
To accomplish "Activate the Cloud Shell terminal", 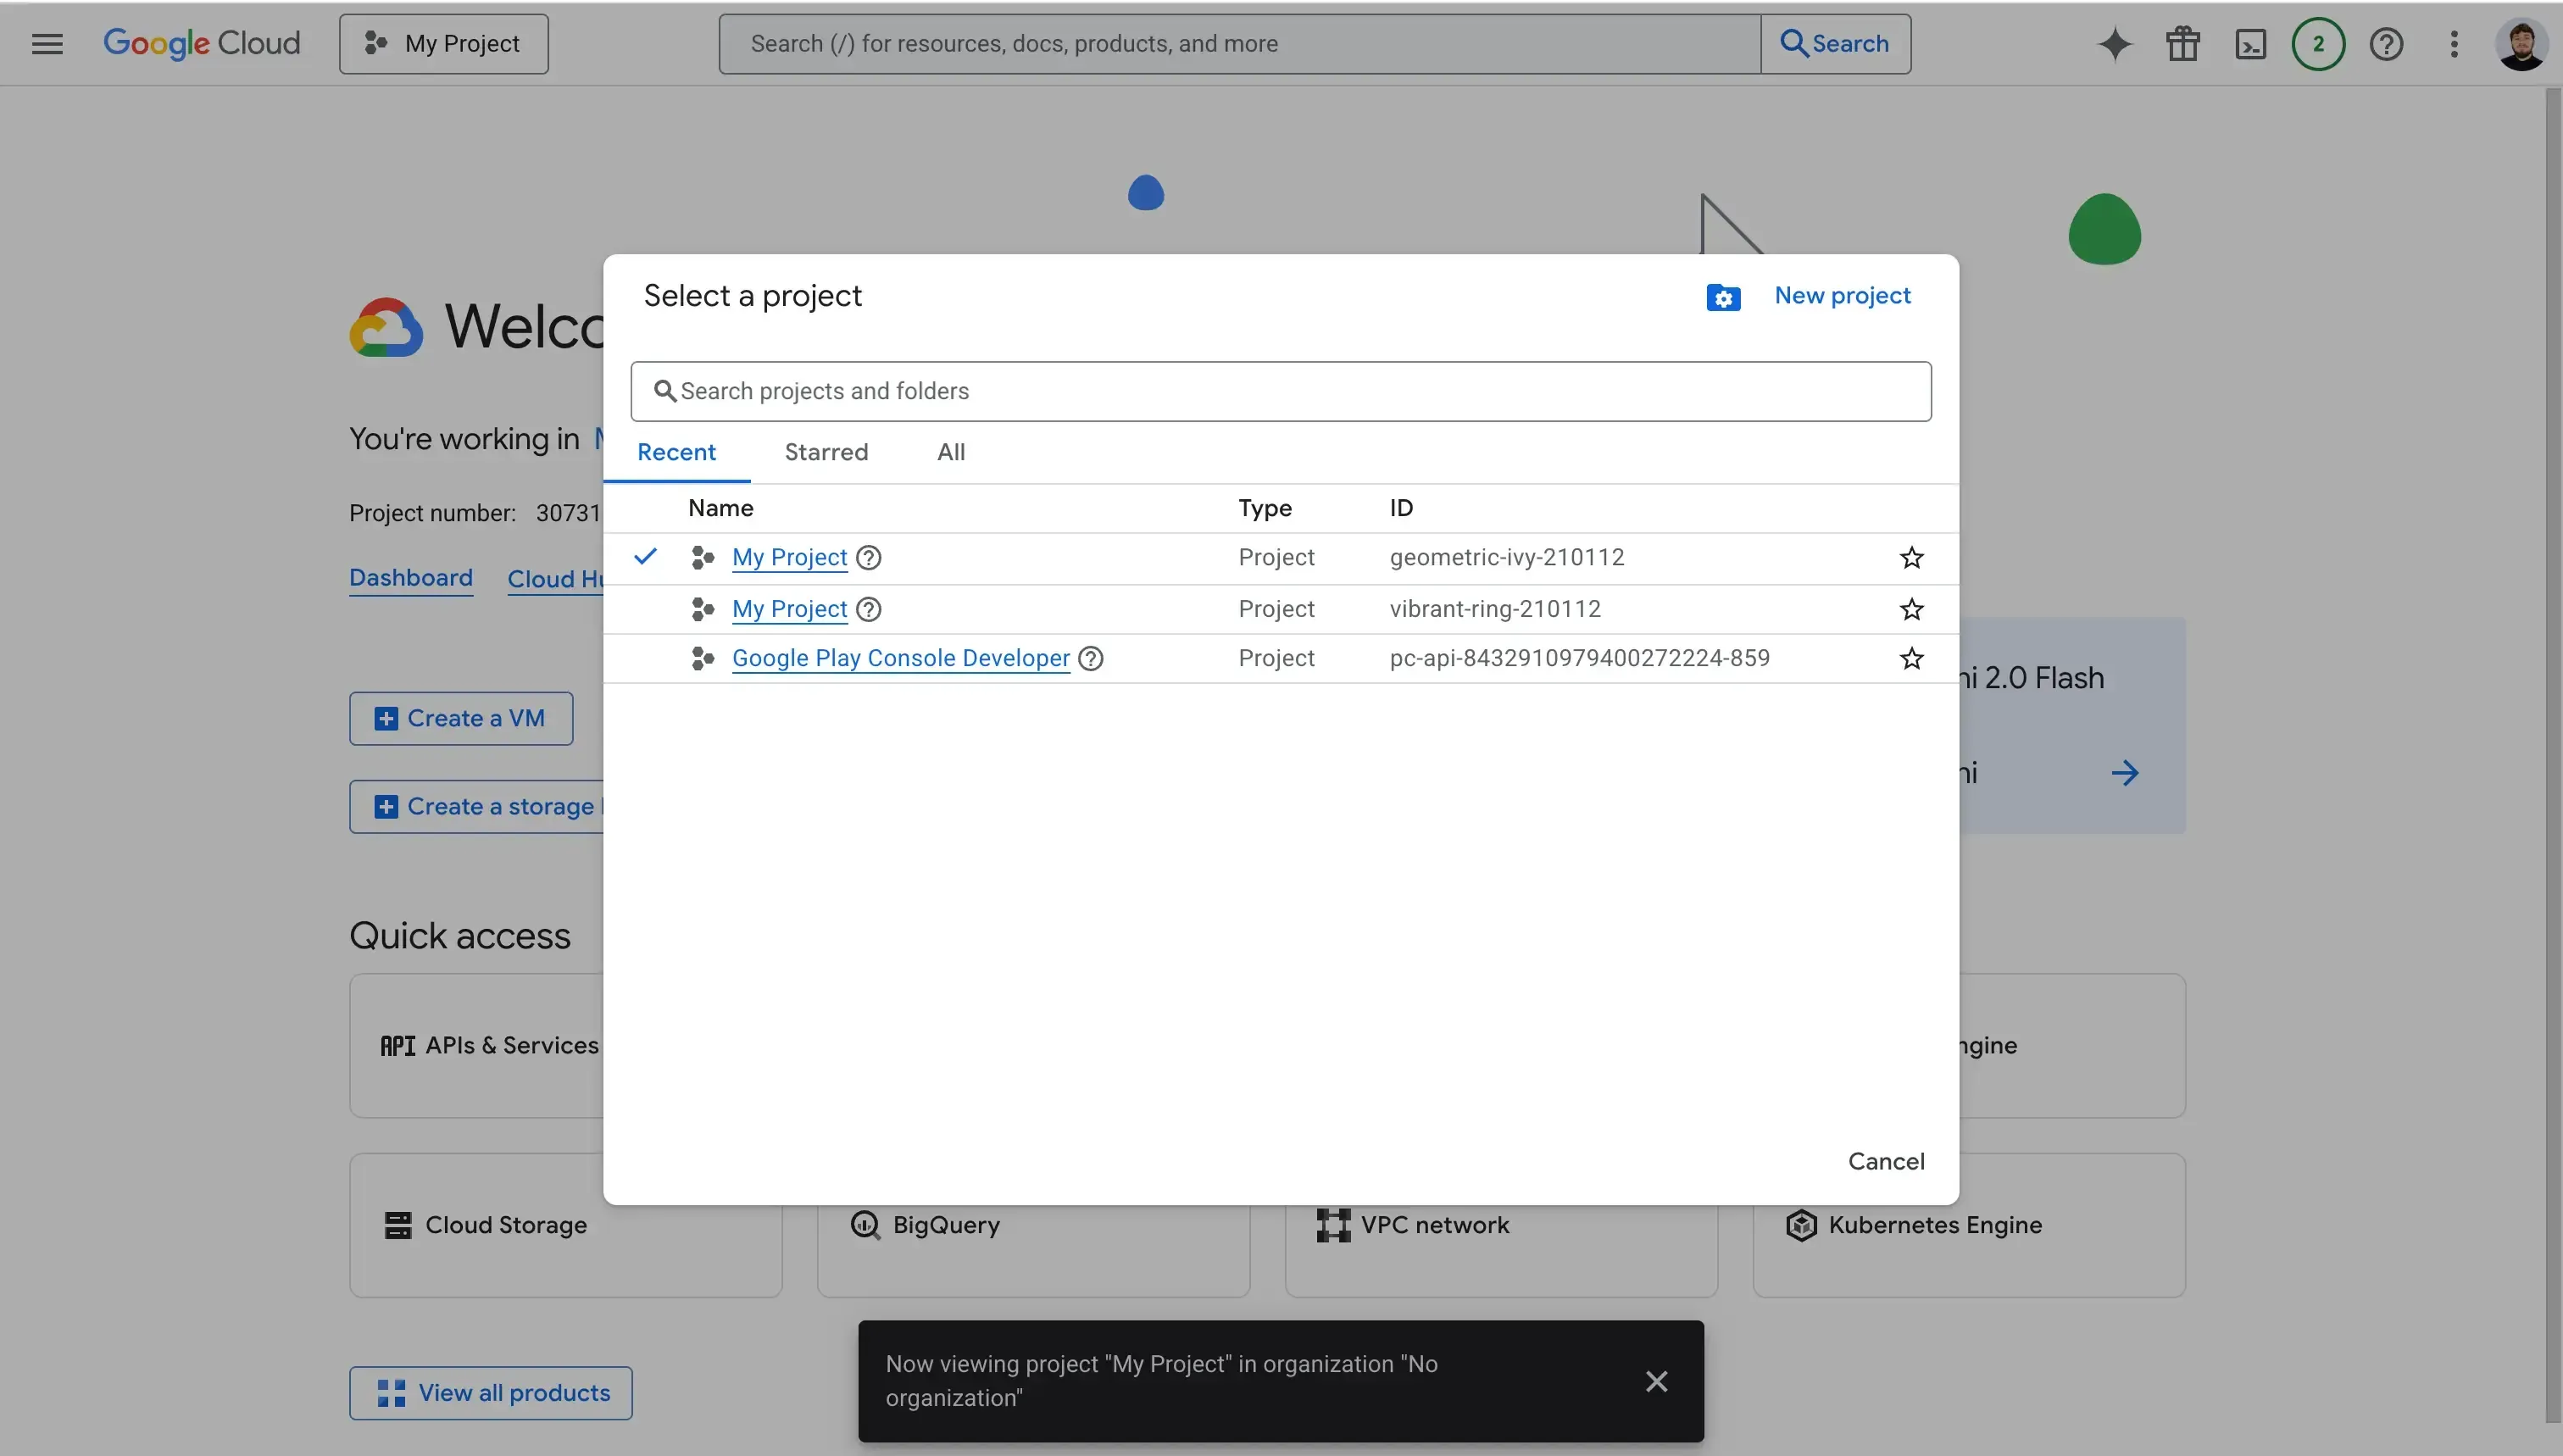I will 2250,43.
